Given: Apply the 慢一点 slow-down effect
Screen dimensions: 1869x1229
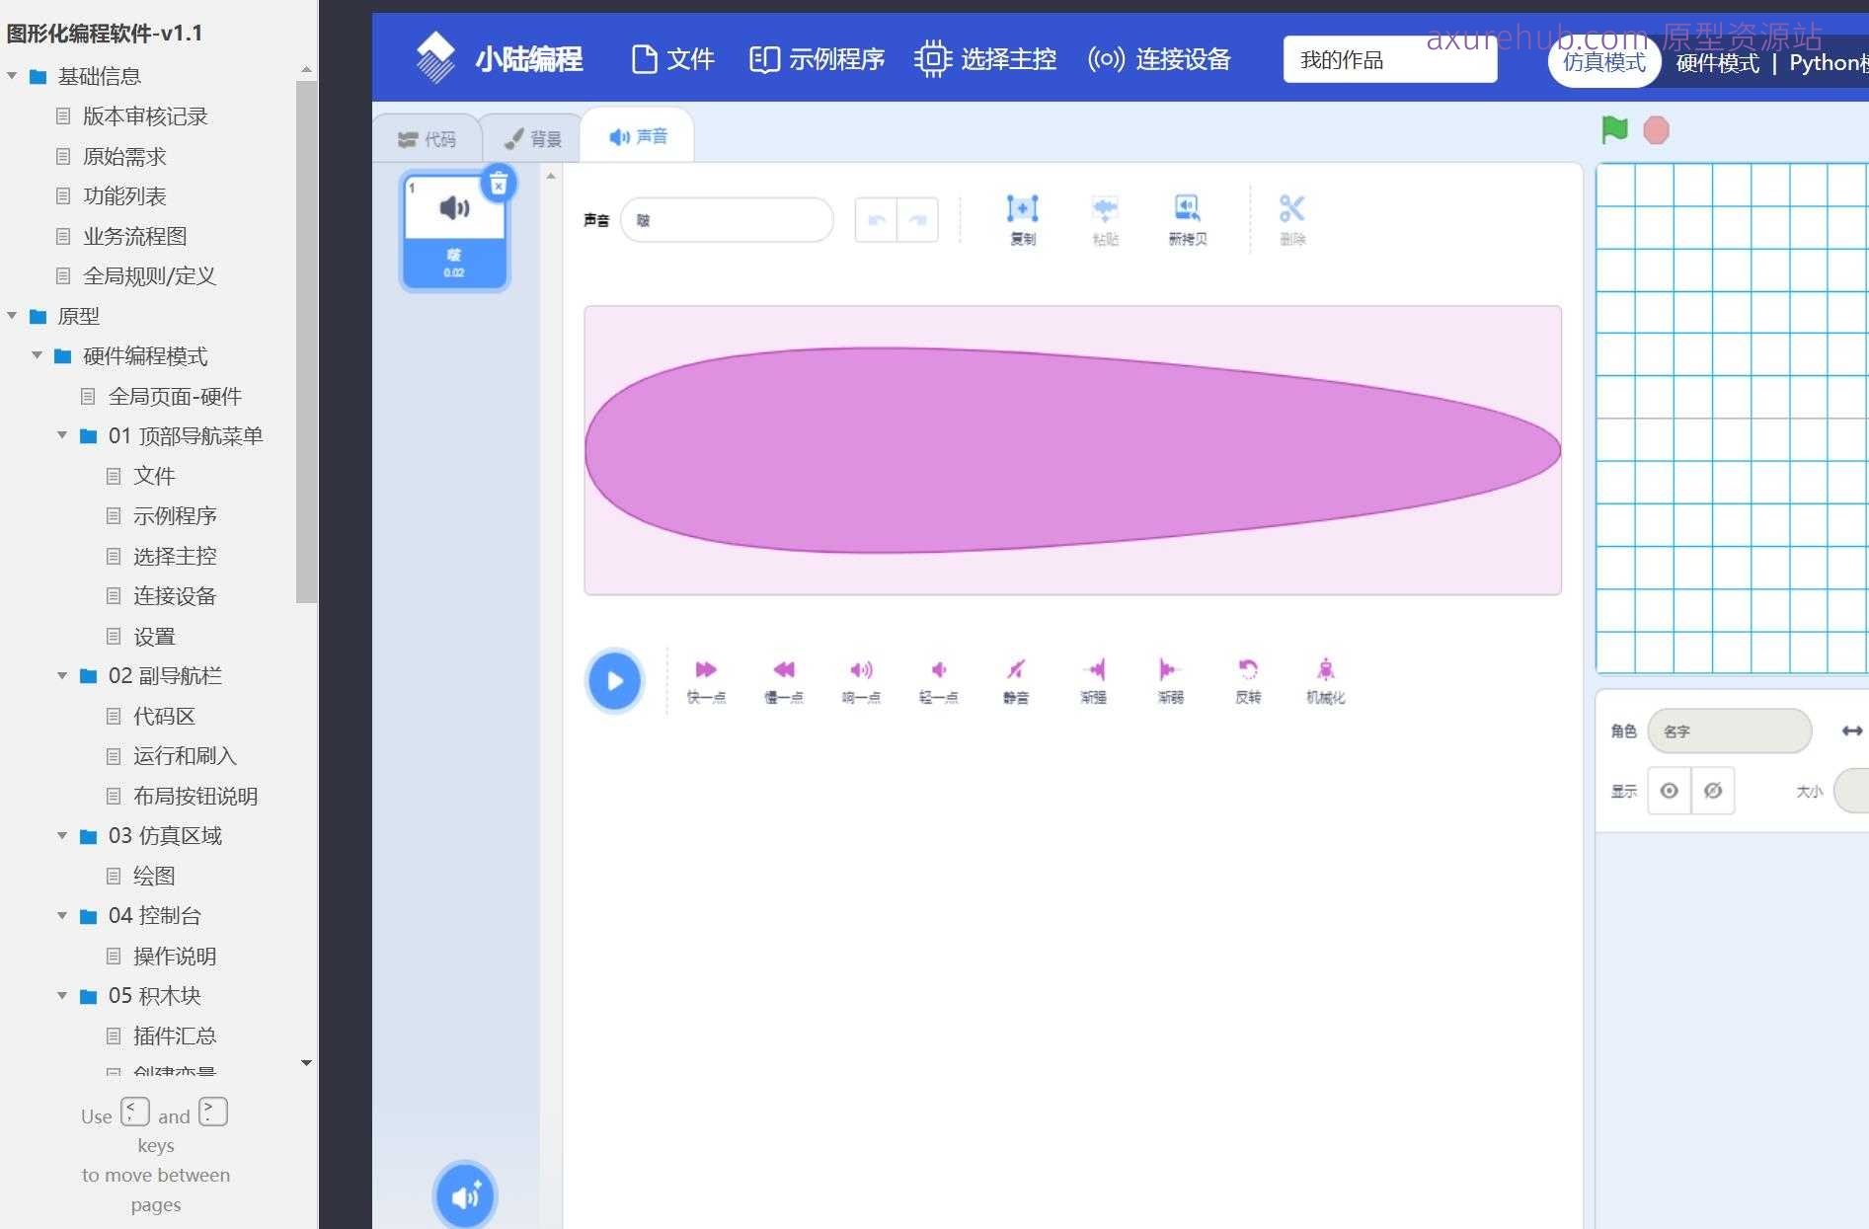Looking at the screenshot, I should [x=783, y=680].
